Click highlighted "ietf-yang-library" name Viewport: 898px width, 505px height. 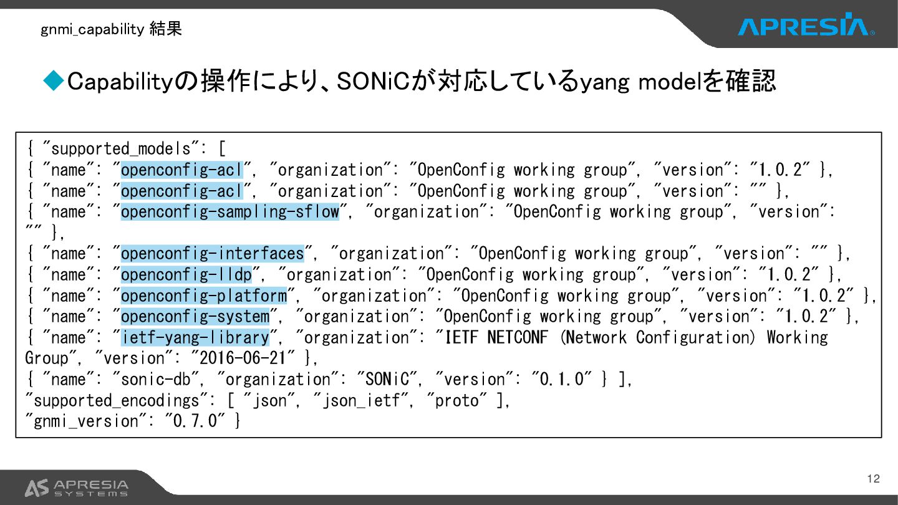(x=195, y=337)
